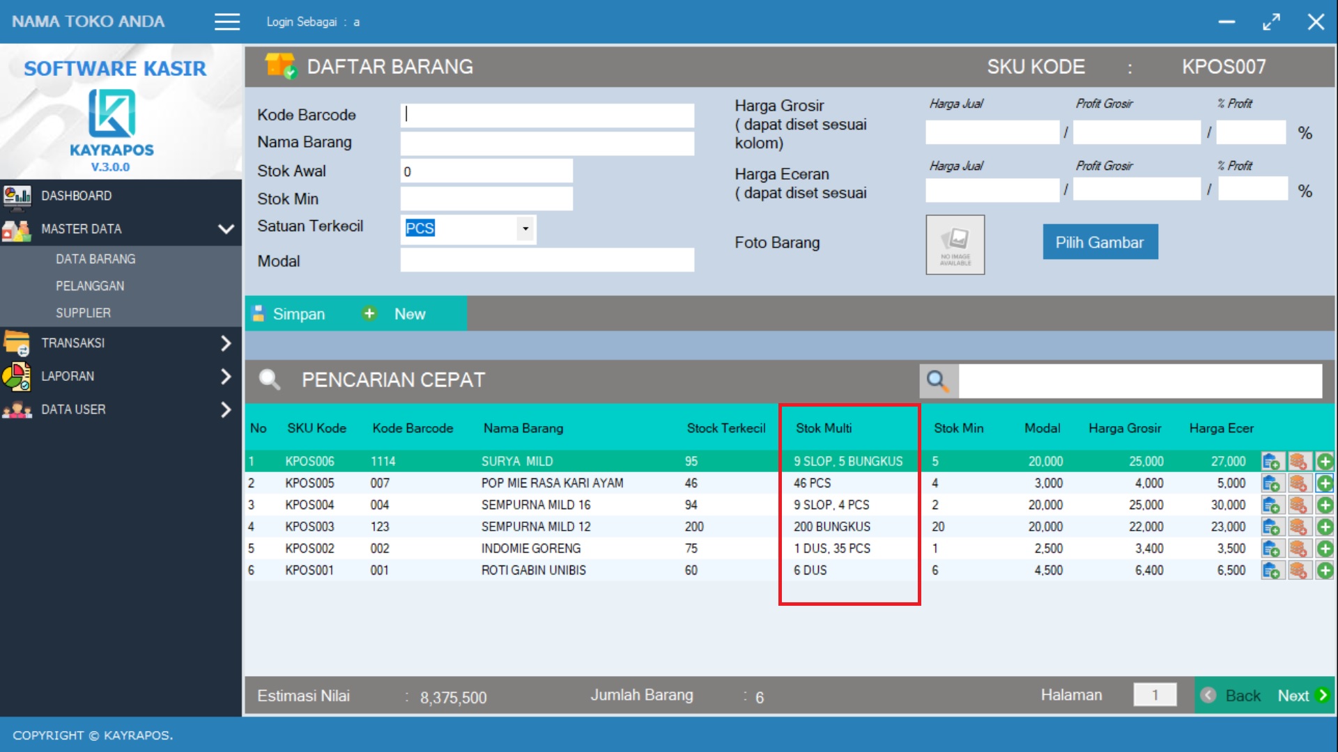Click orange stack icon in SEMPURNA MILD 12 row
1338x752 pixels.
(1298, 527)
